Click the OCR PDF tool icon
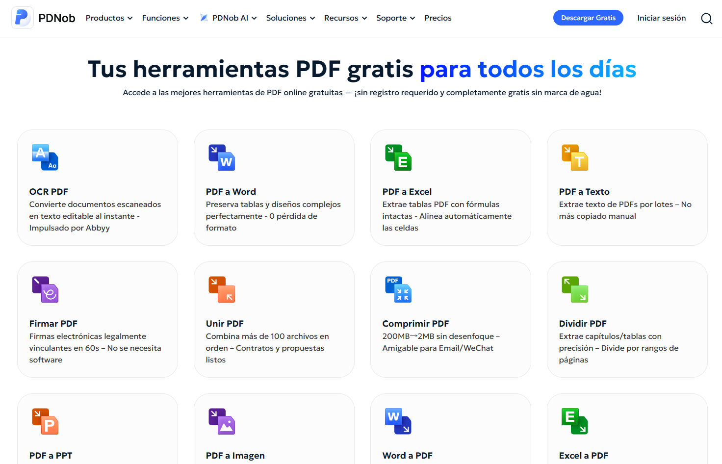The width and height of the screenshot is (722, 464). (x=45, y=157)
